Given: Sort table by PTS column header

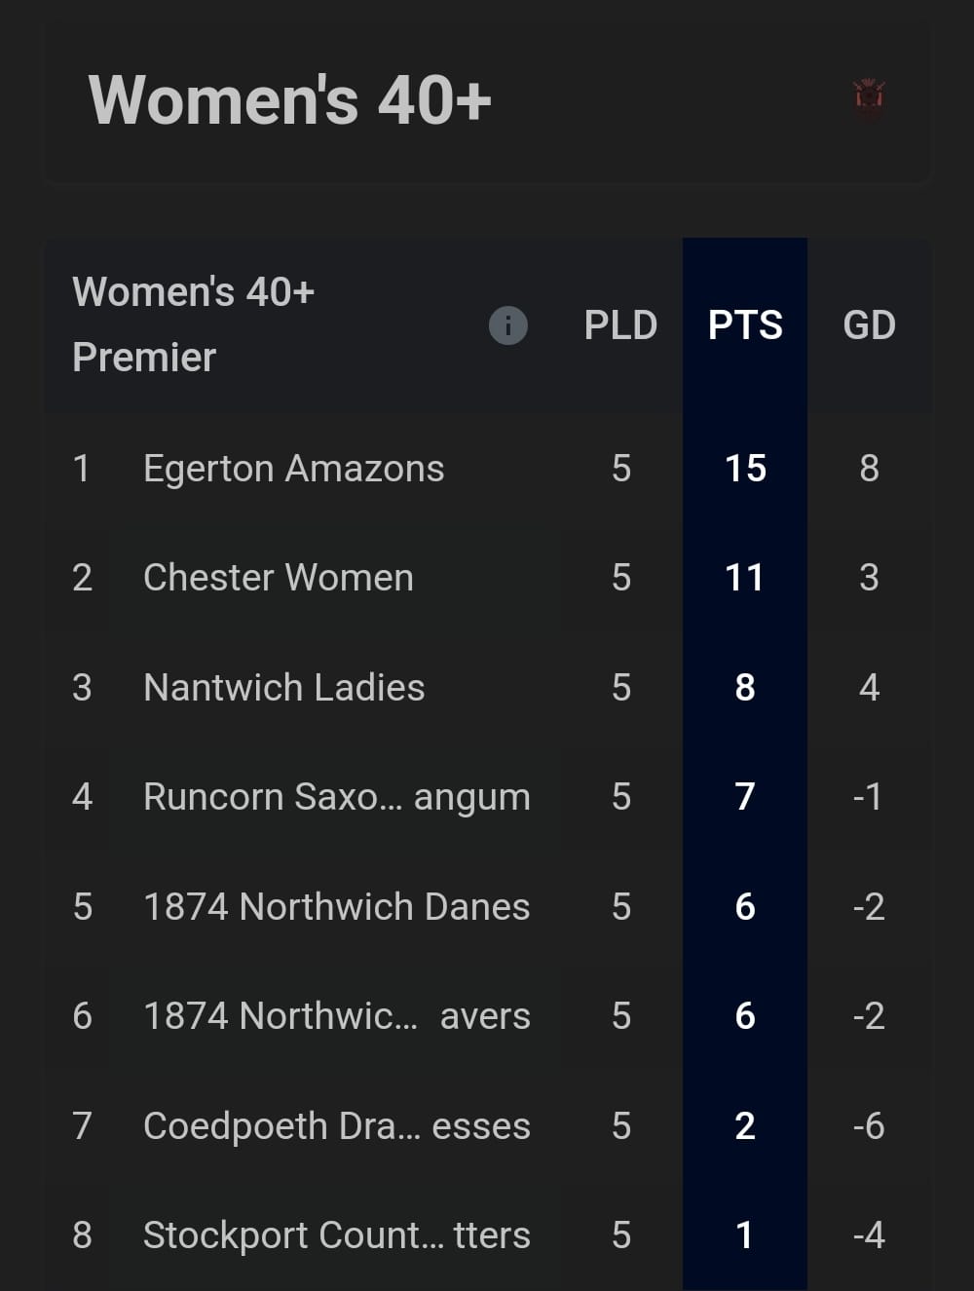Looking at the screenshot, I should pos(745,325).
